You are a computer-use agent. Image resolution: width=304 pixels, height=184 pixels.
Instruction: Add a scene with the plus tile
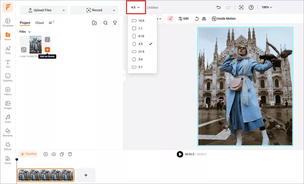86,175
